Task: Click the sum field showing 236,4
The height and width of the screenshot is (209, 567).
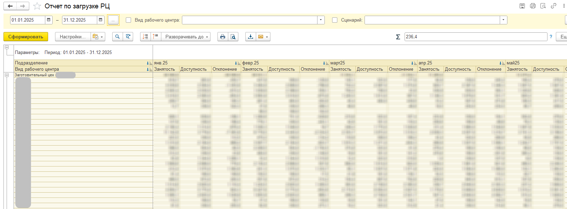Action: 475,37
